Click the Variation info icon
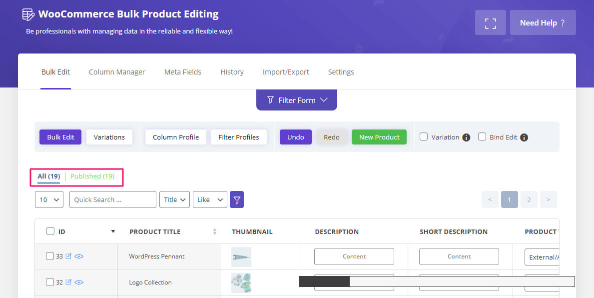The height and width of the screenshot is (298, 594). tap(466, 137)
